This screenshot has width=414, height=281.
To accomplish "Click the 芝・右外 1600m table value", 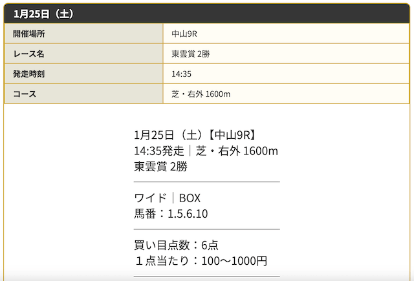I will [201, 94].
